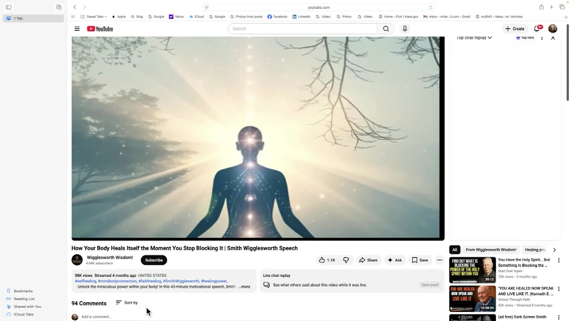Open new tab group icon in sidebar
570x321 pixels.
[59, 7]
